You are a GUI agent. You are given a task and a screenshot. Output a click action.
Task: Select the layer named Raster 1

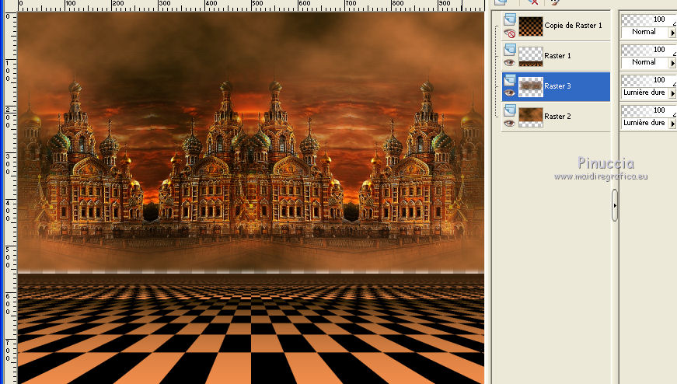click(557, 56)
